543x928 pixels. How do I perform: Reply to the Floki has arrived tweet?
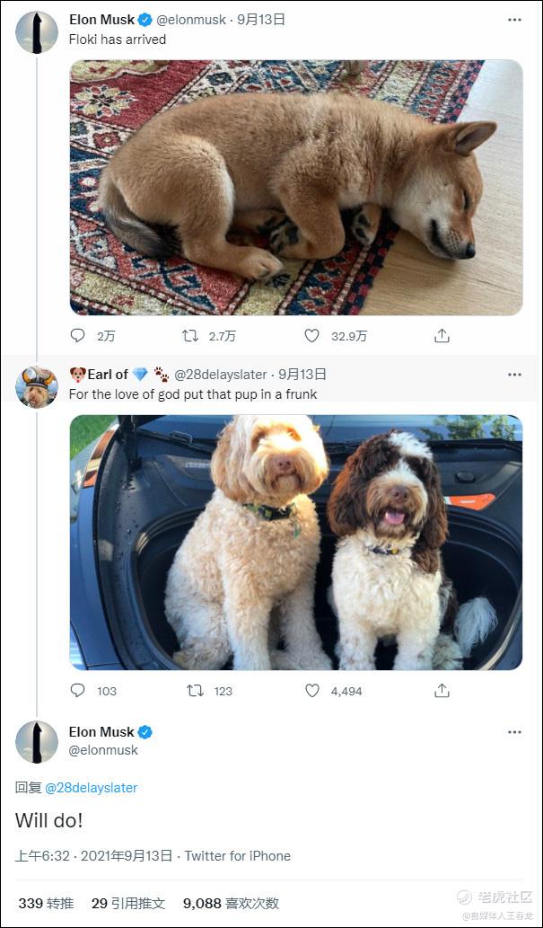[78, 336]
